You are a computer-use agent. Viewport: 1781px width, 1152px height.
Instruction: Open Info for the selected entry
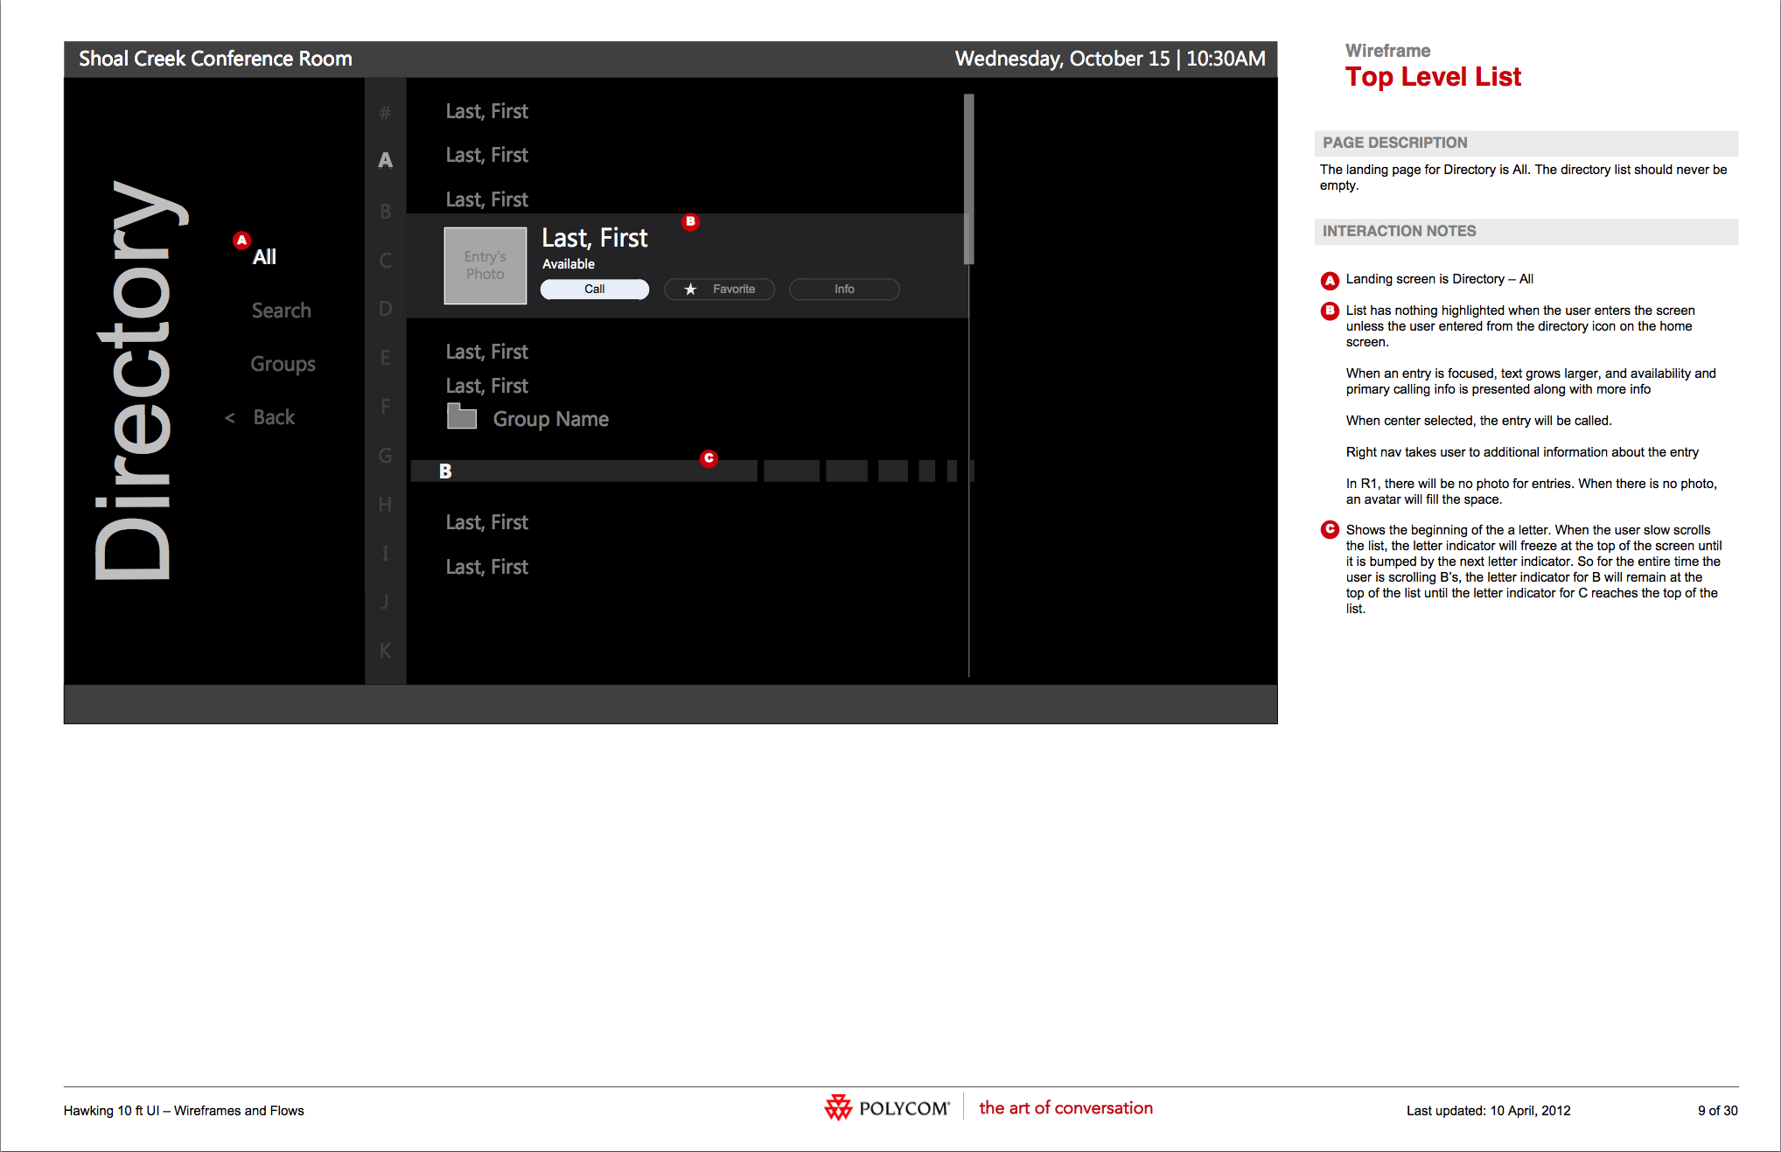coord(842,289)
